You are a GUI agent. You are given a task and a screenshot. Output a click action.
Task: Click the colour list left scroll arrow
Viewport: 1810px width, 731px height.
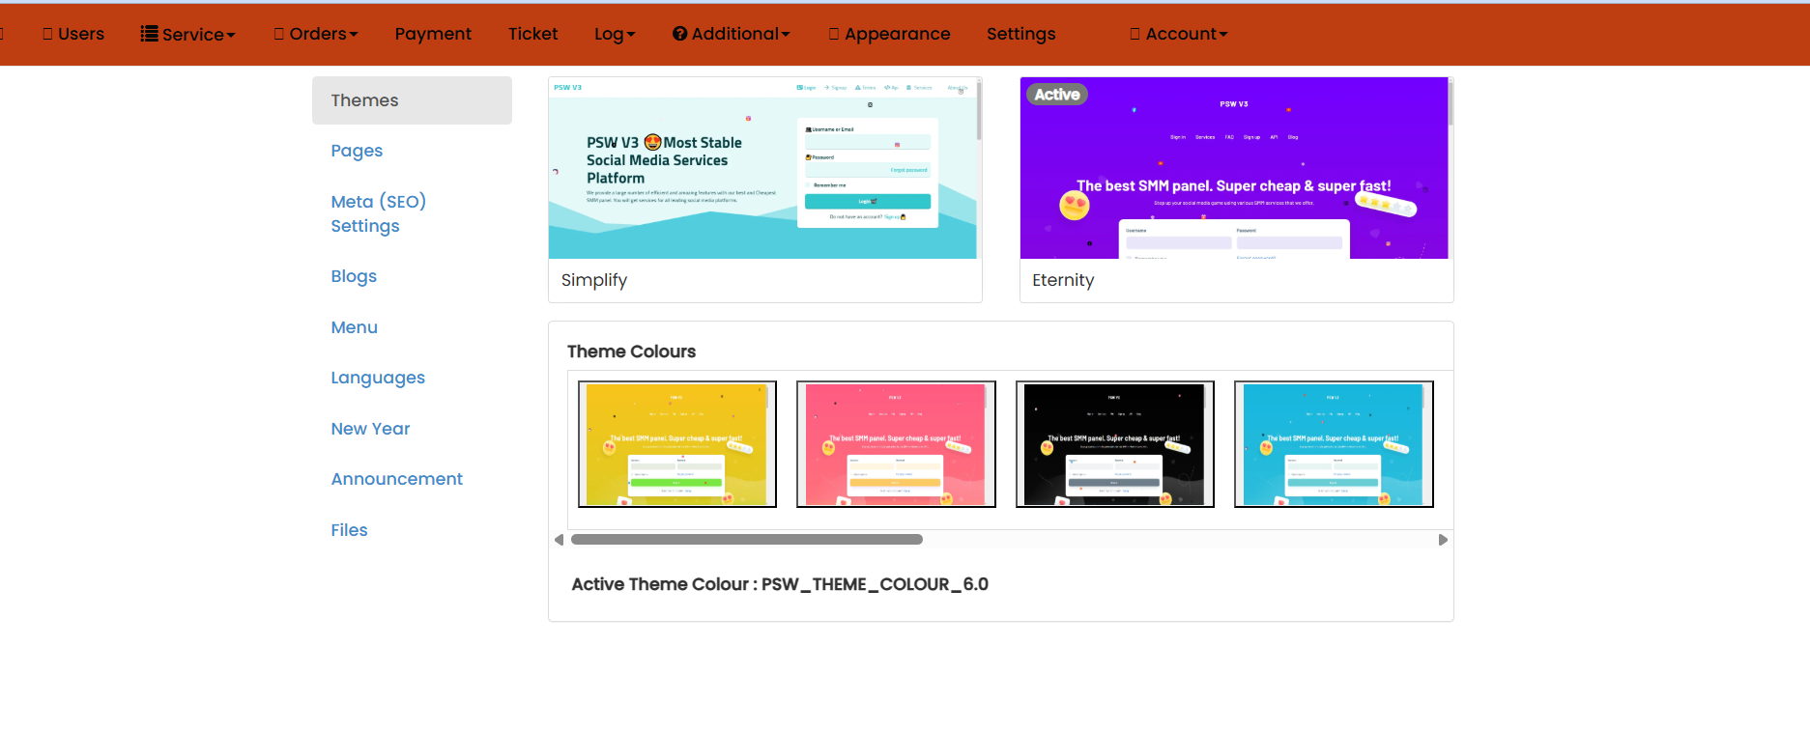[x=559, y=540]
